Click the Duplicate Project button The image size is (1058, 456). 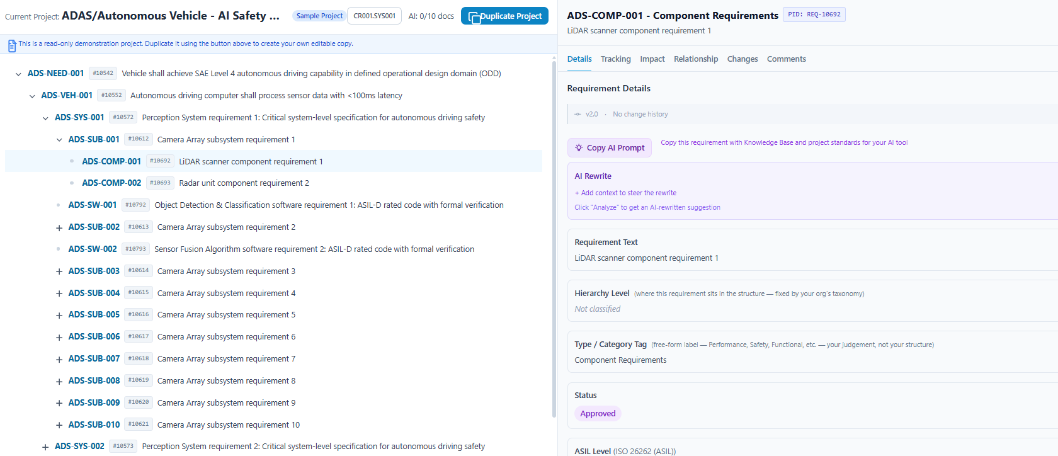[x=504, y=16]
